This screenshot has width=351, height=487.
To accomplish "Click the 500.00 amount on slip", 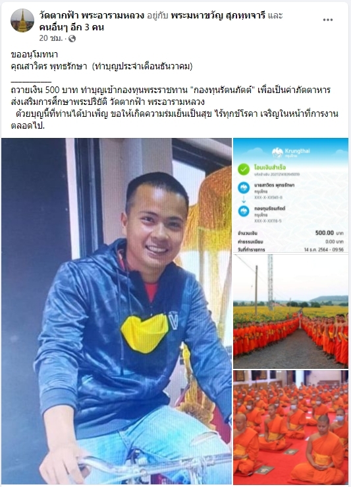I will pyautogui.click(x=325, y=233).
